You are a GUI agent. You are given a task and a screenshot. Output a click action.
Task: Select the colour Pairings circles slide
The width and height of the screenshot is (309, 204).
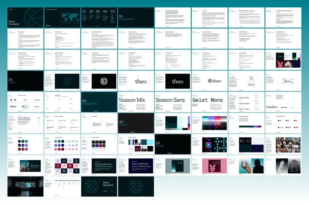coord(25,144)
